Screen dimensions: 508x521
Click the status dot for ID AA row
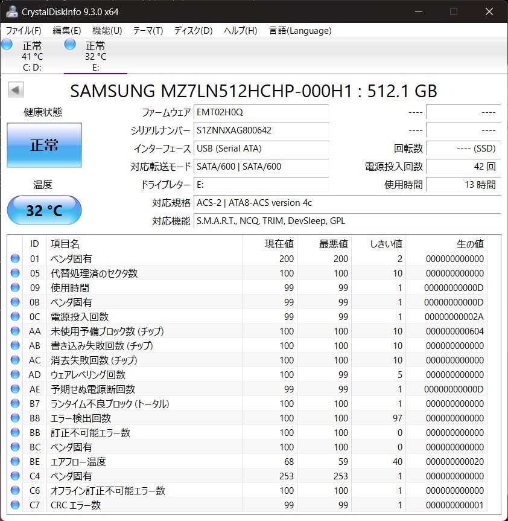point(15,331)
